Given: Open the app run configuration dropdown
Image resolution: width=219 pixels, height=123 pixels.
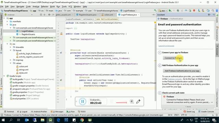Looking at the screenshot, I should click(x=163, y=11).
